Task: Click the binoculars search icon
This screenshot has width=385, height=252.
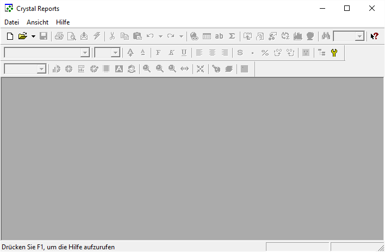Action: (x=326, y=36)
